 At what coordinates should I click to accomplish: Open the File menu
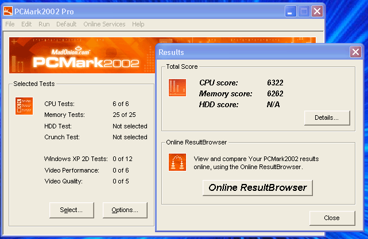[10, 24]
